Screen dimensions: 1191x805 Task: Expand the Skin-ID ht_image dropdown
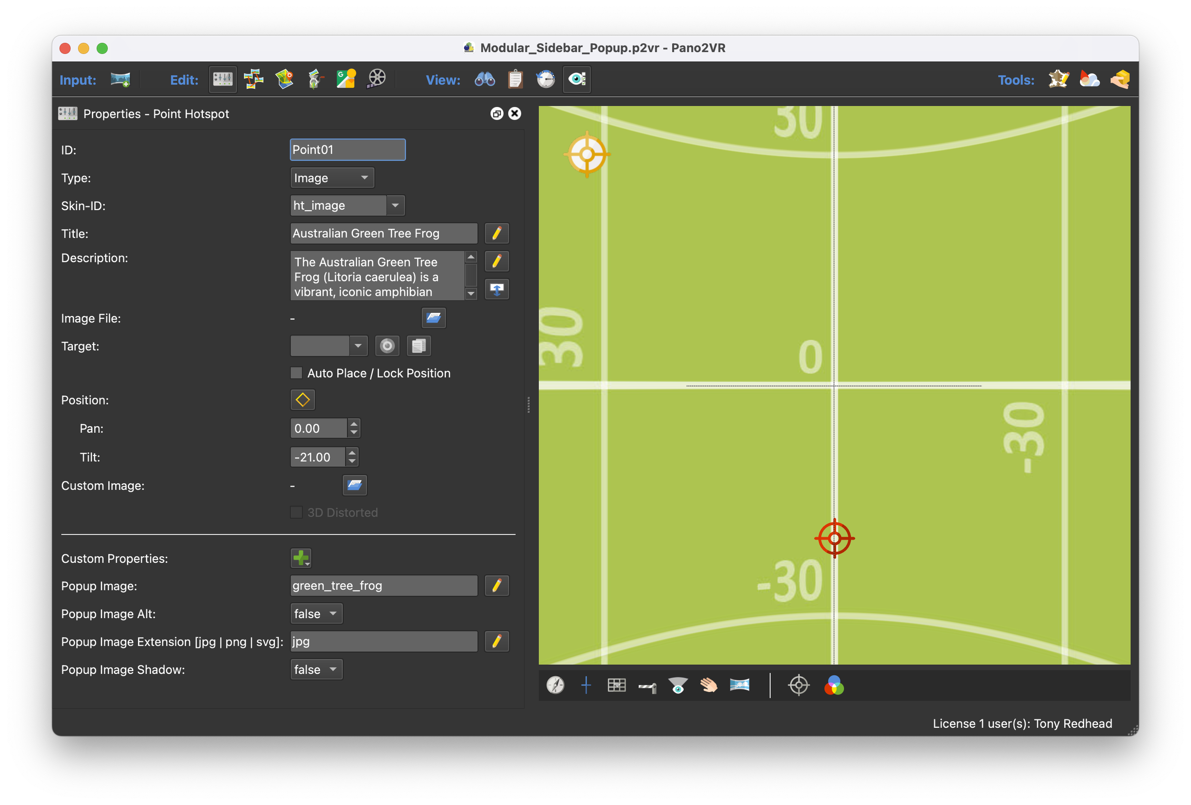point(395,205)
